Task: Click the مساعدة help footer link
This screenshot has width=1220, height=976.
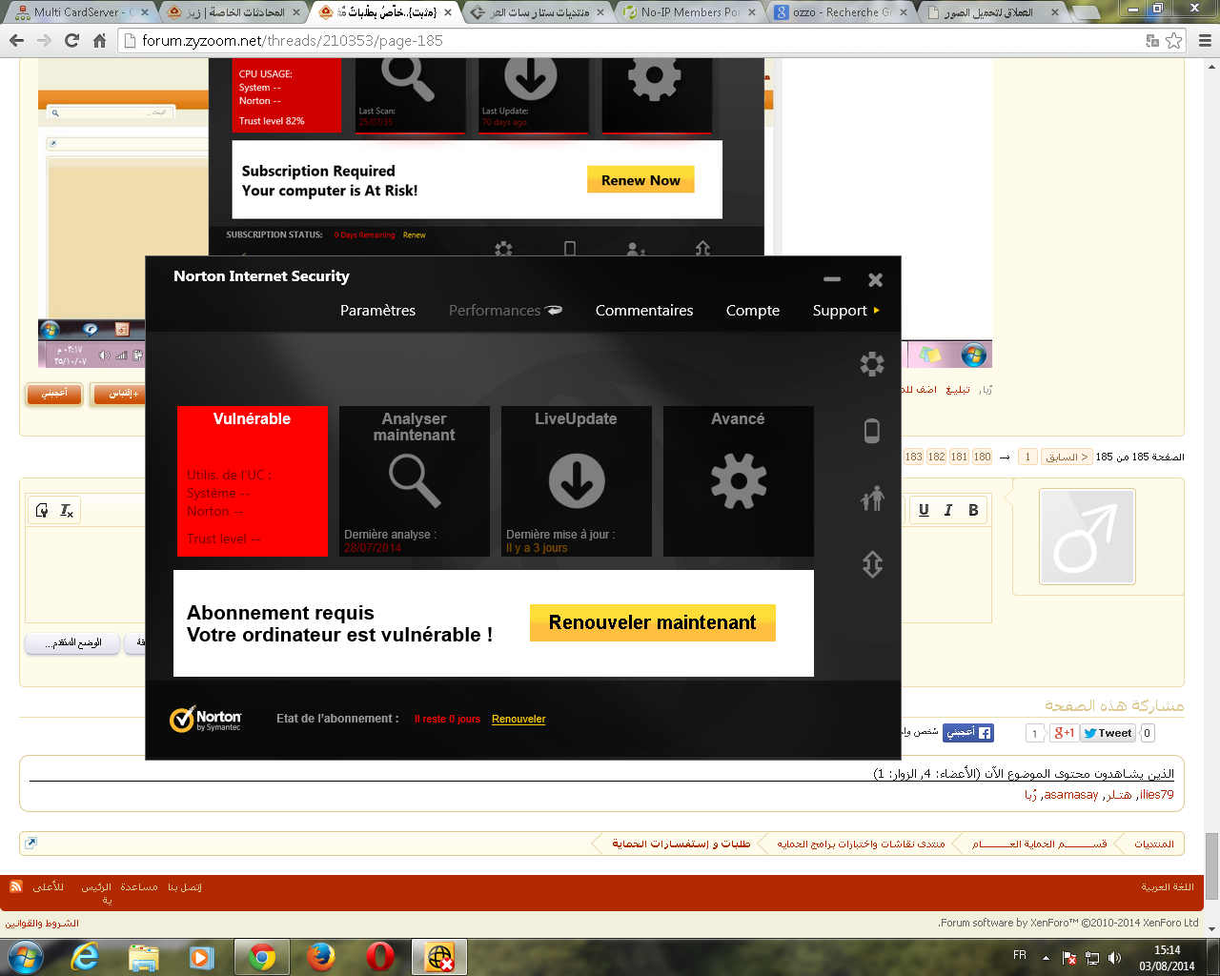Action: 139,886
